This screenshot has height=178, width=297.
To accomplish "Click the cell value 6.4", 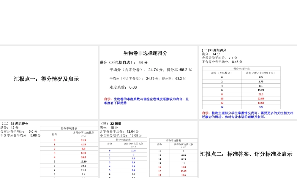I will pos(83,174).
